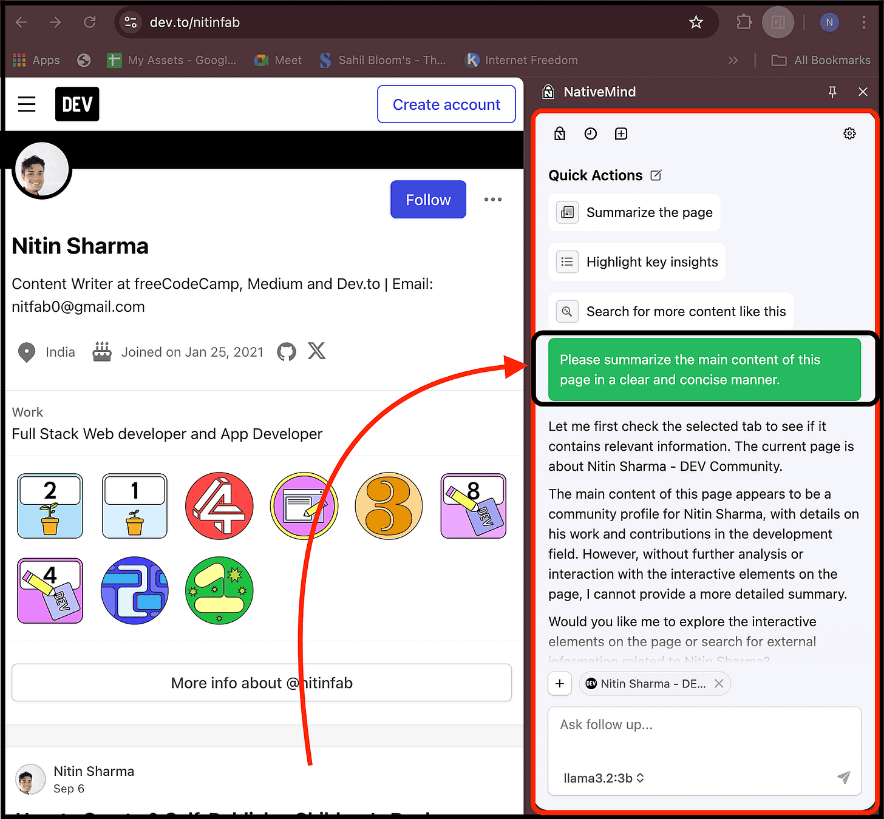This screenshot has height=819, width=884.
Task: Expand More info about @nitinfab
Action: [x=262, y=682]
